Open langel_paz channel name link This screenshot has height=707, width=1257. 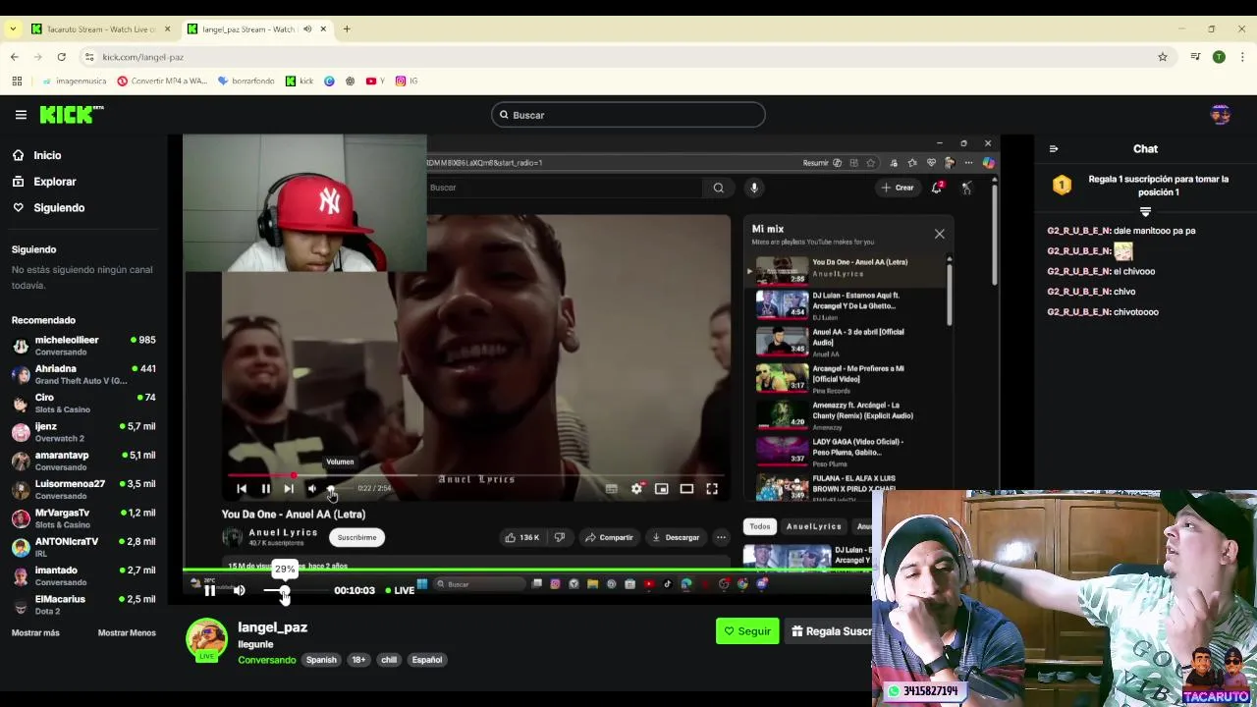pos(273,627)
